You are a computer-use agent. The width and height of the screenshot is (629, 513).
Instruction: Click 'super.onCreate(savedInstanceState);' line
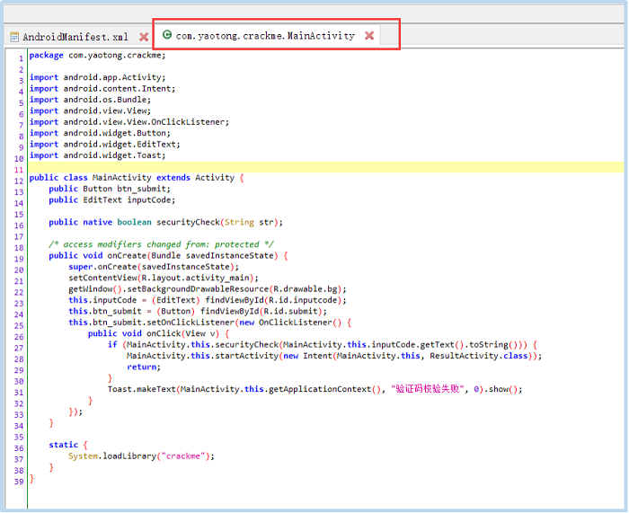[x=154, y=267]
